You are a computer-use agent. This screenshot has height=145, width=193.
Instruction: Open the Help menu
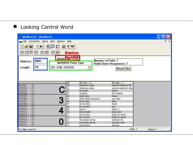(69, 41)
